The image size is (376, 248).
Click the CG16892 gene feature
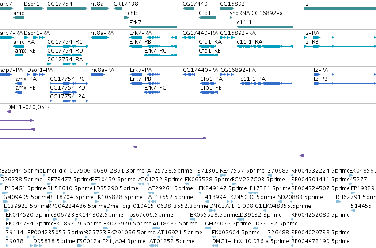pos(228,8)
